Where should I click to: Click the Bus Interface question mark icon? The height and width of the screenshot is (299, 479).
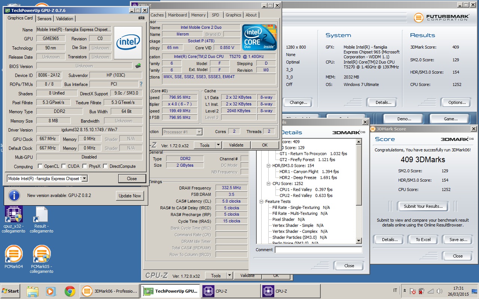tap(141, 84)
